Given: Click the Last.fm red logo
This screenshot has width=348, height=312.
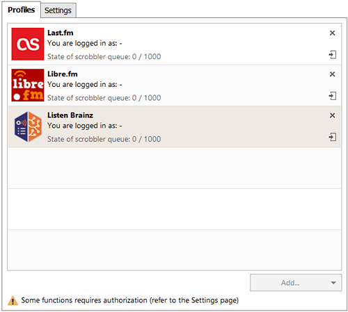Looking at the screenshot, I should pyautogui.click(x=28, y=44).
